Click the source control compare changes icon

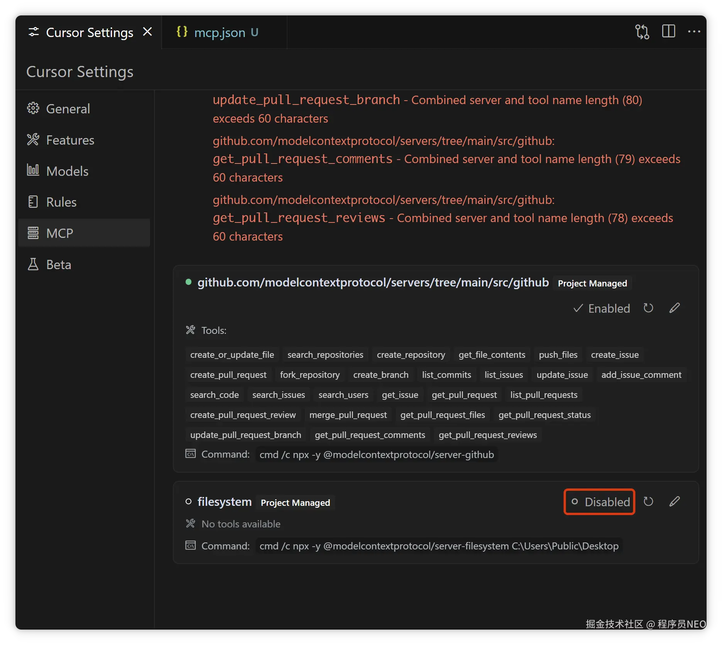pyautogui.click(x=642, y=32)
